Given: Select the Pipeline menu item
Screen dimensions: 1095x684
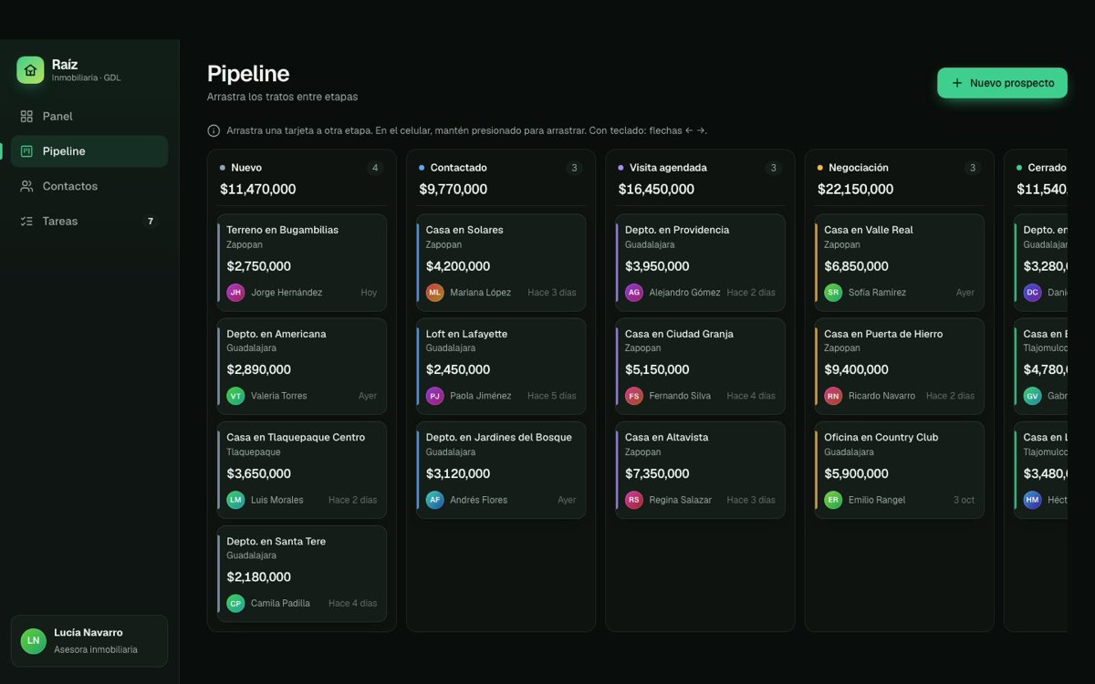Looking at the screenshot, I should (x=89, y=151).
